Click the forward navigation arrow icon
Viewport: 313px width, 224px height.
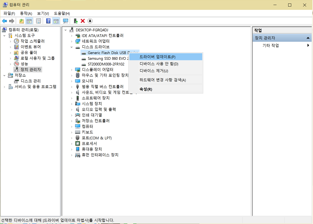click(x=12, y=21)
